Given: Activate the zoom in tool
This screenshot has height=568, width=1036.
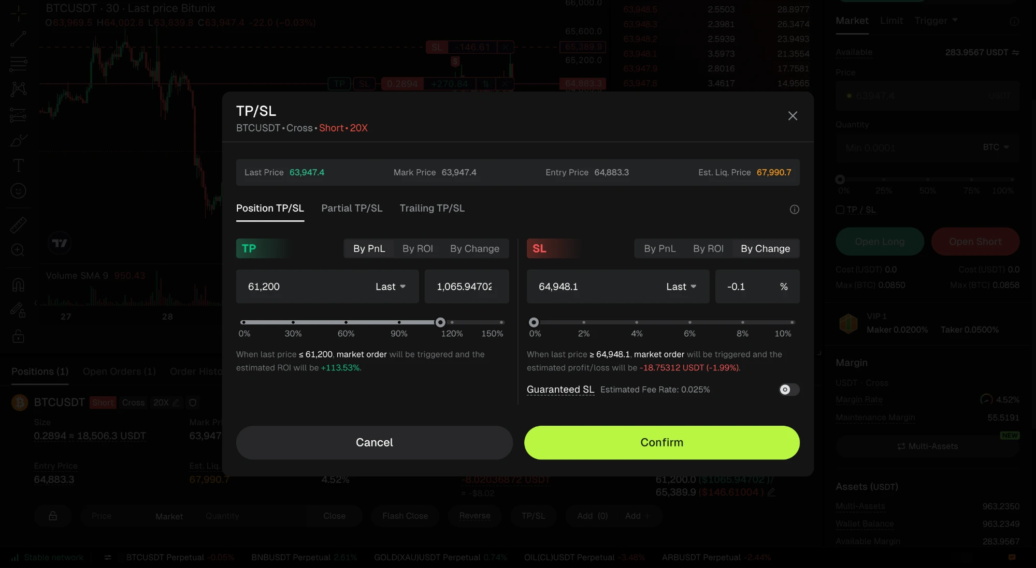Looking at the screenshot, I should pyautogui.click(x=18, y=250).
